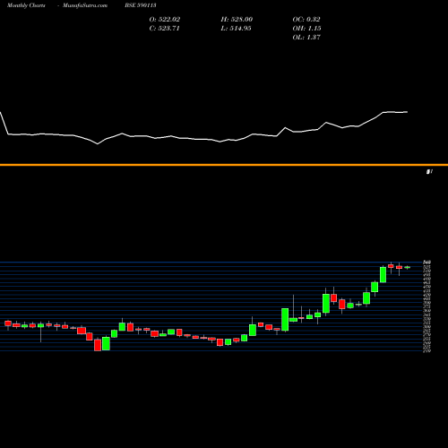Select the last small green candle on the right
448x448 pixels.
(408, 268)
